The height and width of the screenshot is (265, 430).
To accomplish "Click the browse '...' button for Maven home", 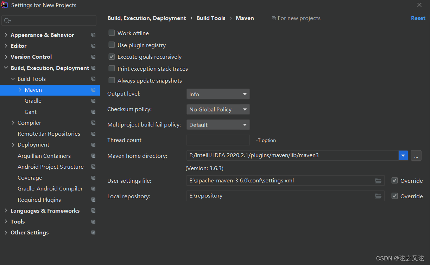I will coord(416,155).
